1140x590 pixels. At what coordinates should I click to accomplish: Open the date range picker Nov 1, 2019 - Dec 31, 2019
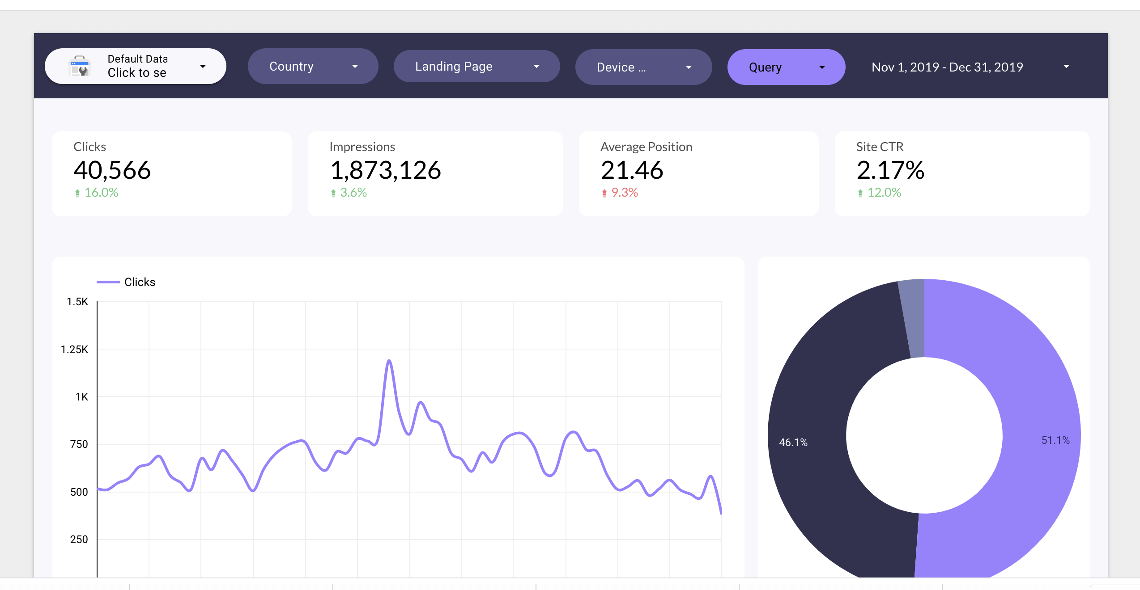point(970,67)
